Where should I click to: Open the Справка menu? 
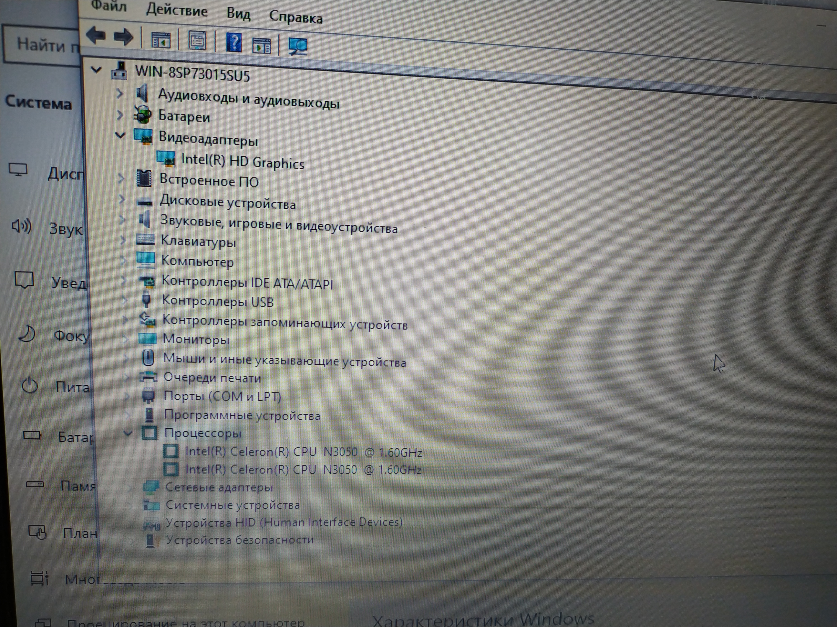tap(296, 17)
